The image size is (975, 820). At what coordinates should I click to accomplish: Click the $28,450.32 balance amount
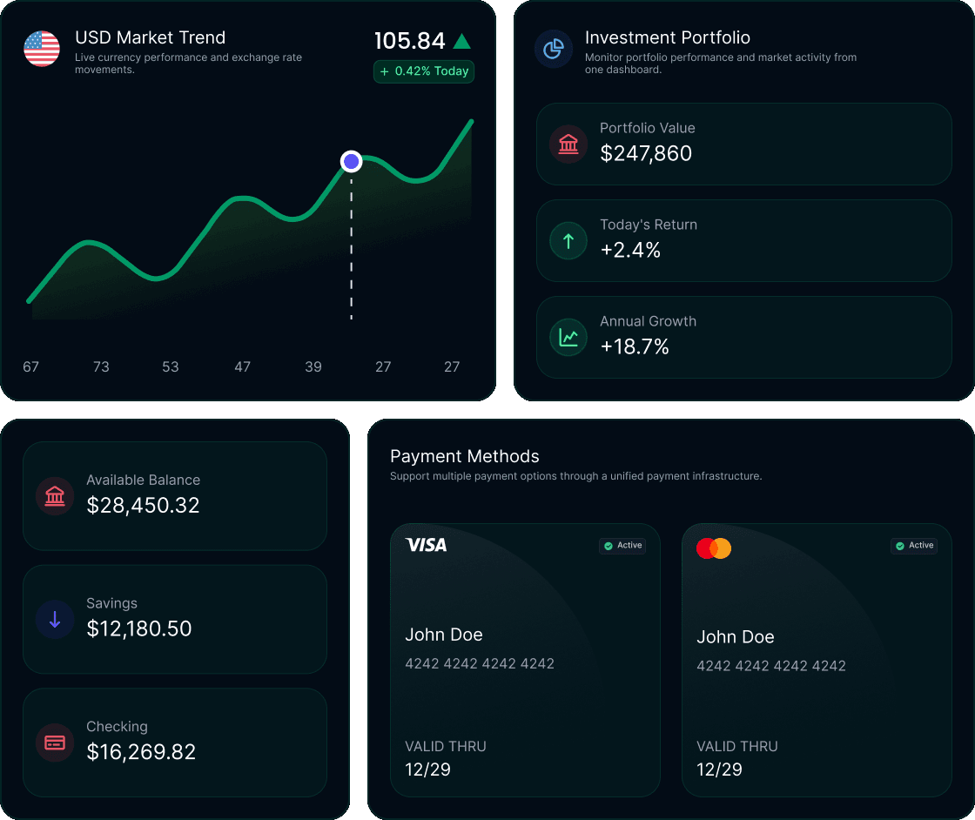coord(143,506)
